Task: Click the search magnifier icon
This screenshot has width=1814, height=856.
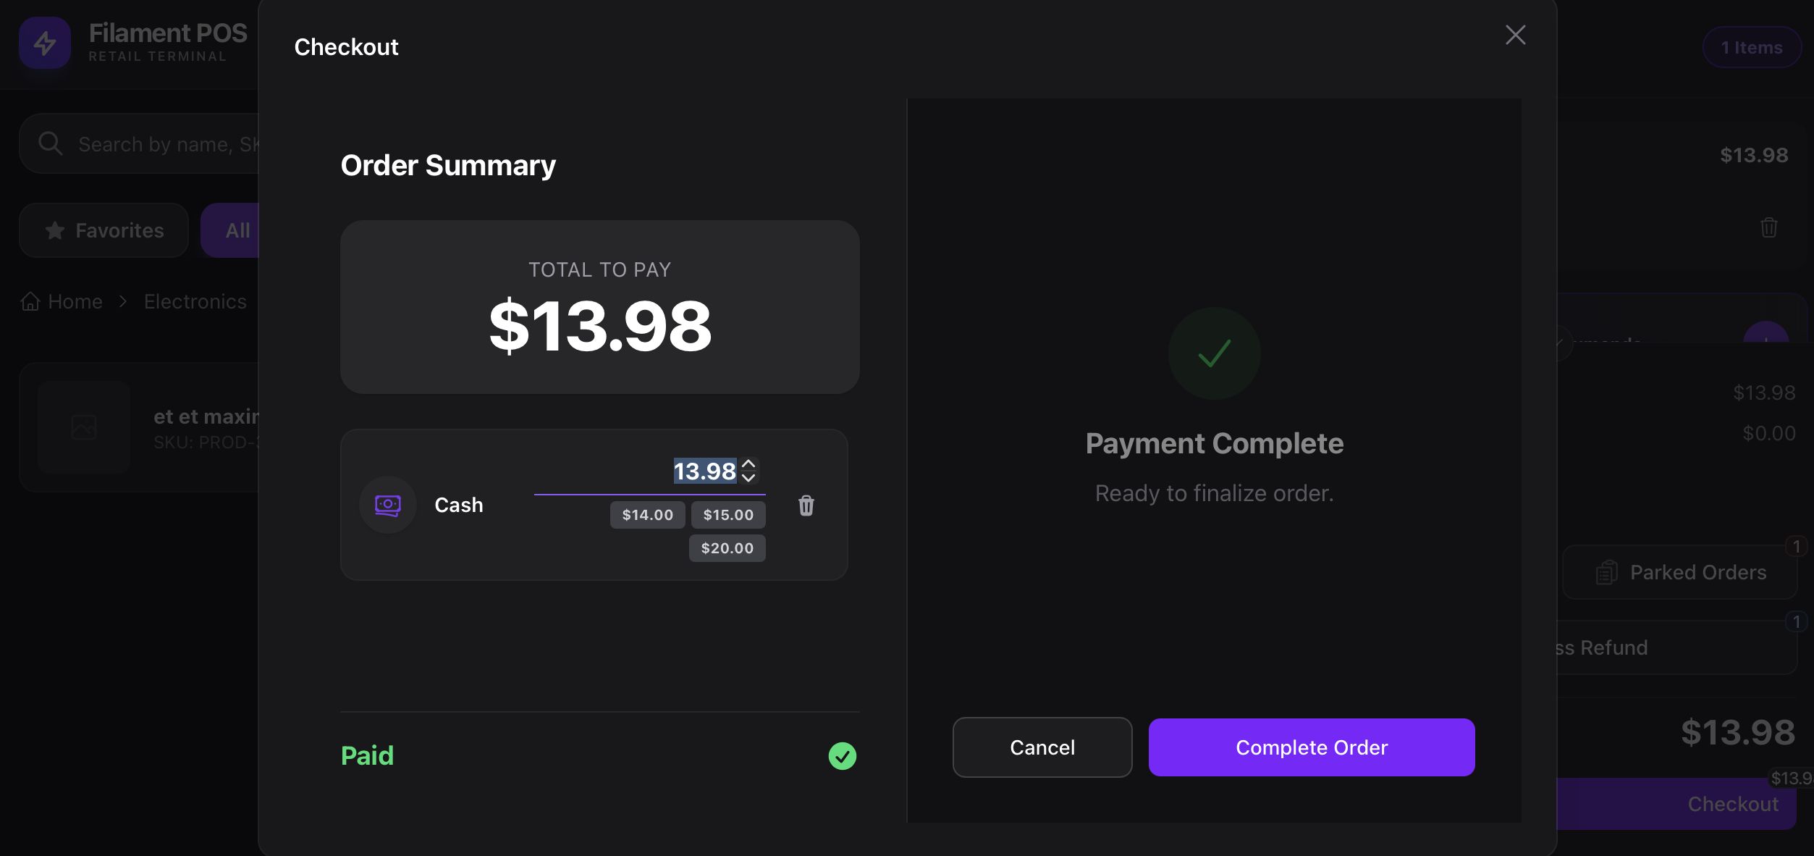Action: [50, 143]
